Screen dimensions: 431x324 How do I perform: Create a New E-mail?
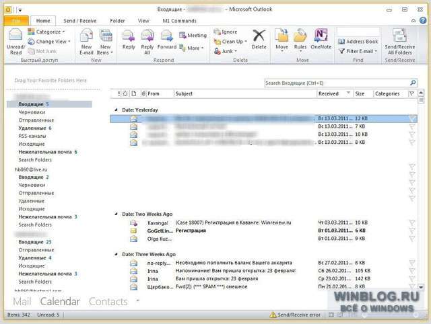pos(86,42)
